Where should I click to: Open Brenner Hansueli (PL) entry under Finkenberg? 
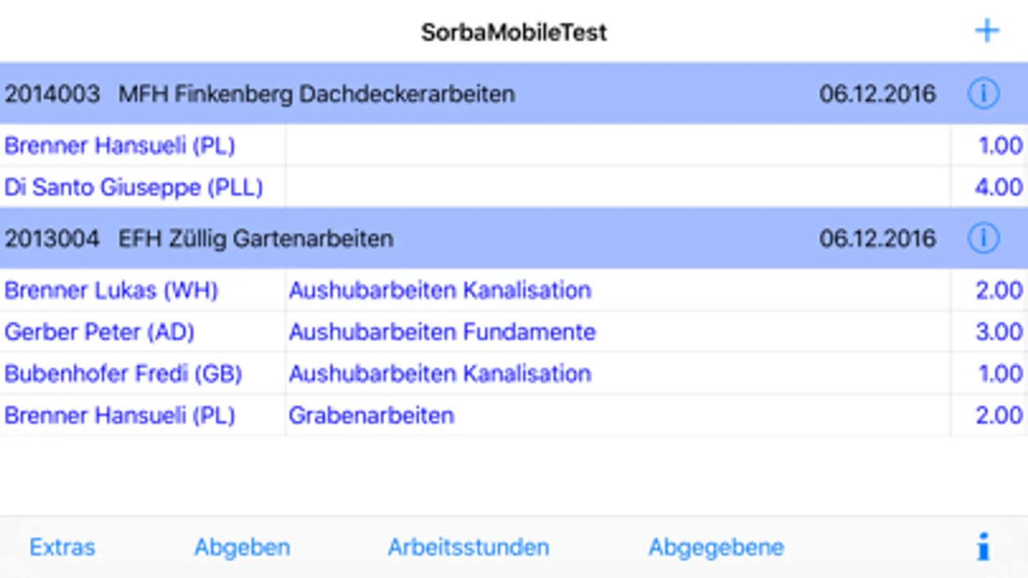coord(120,146)
